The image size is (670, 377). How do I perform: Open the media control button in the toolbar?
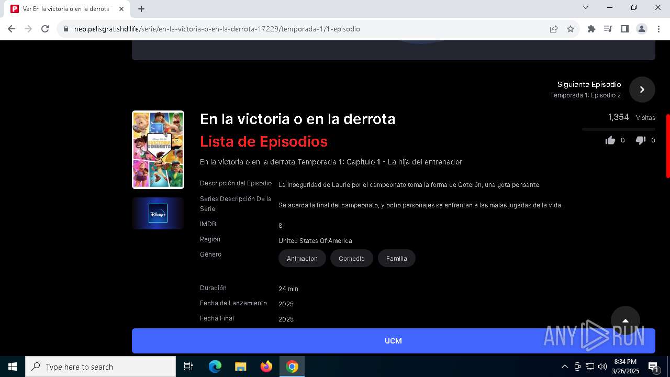[608, 29]
